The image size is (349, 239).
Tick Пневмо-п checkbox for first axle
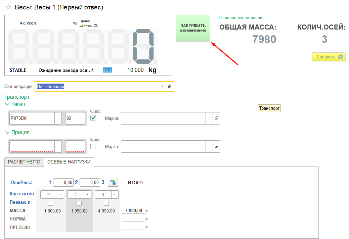click(51, 203)
